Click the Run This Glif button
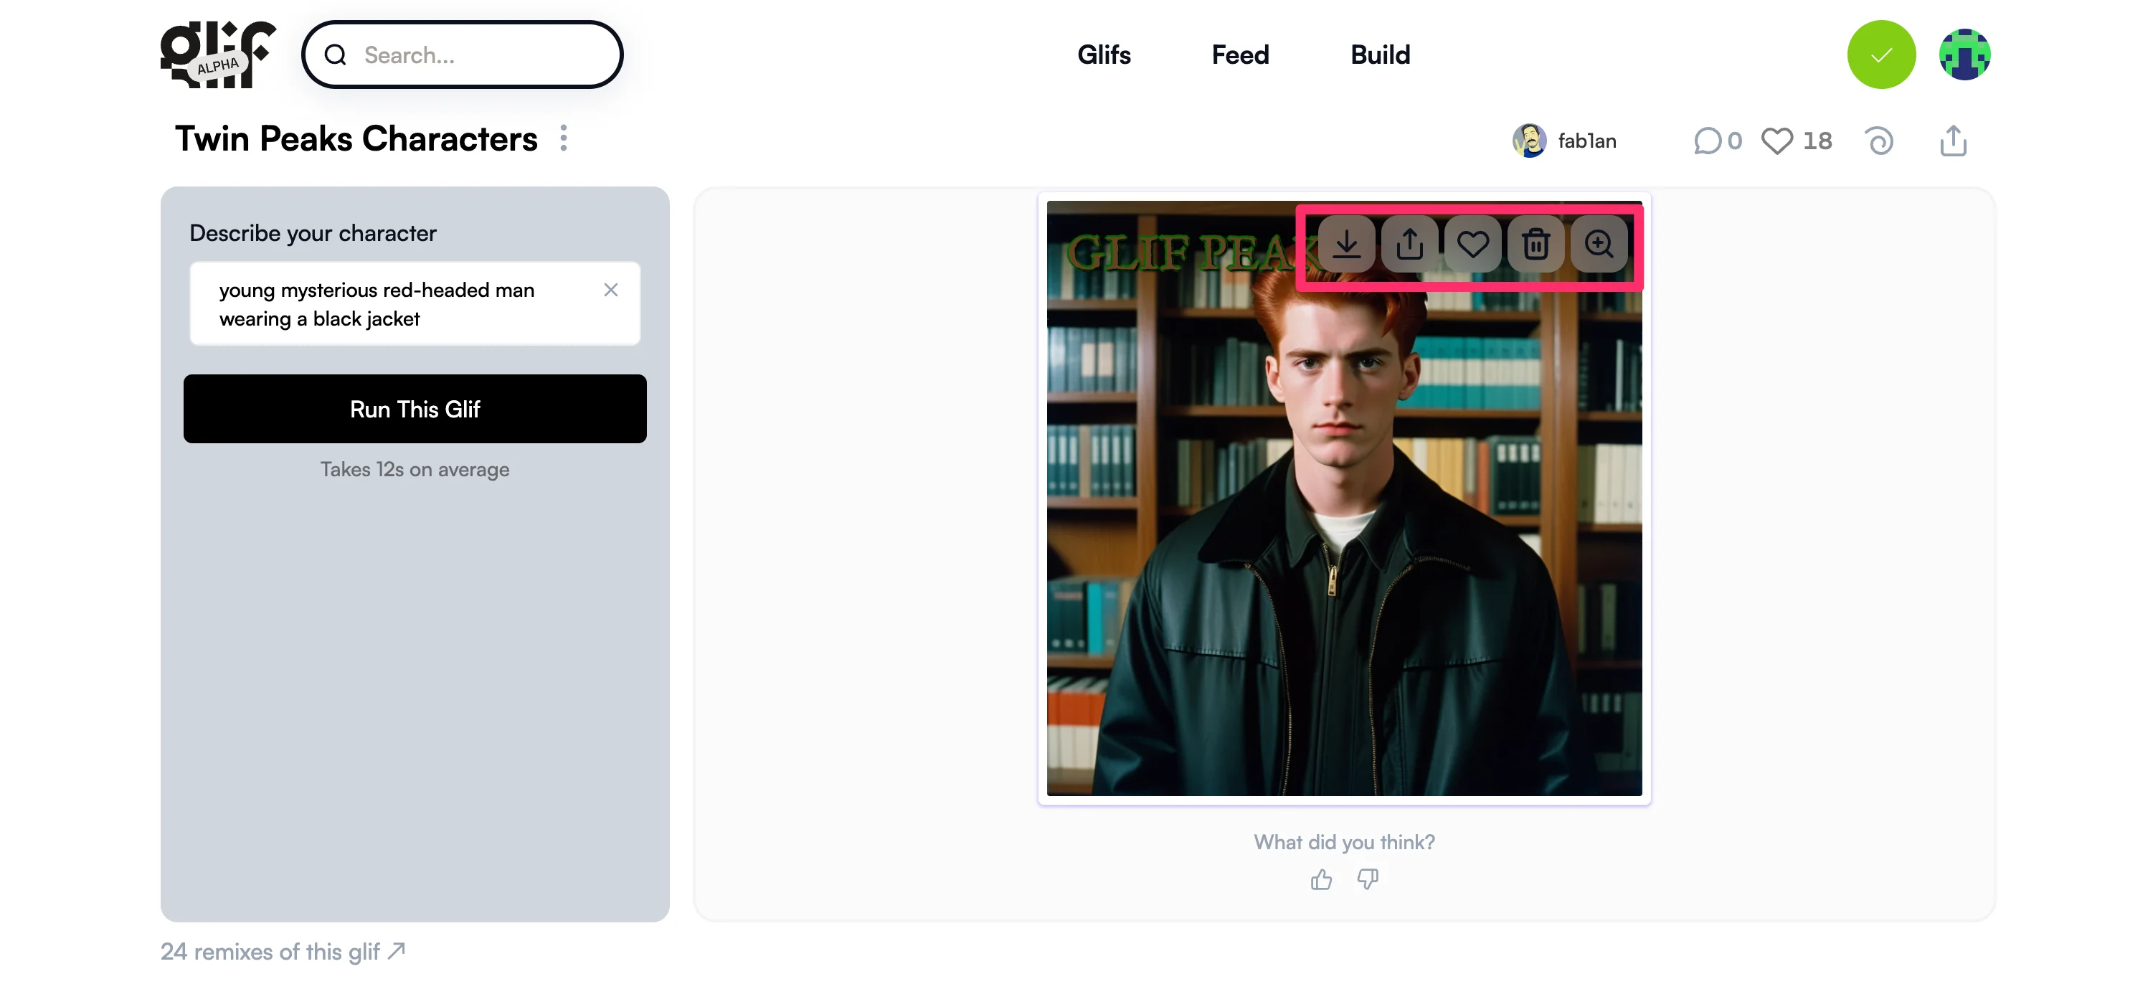Screen dimensions: 2153x1007 coord(415,409)
